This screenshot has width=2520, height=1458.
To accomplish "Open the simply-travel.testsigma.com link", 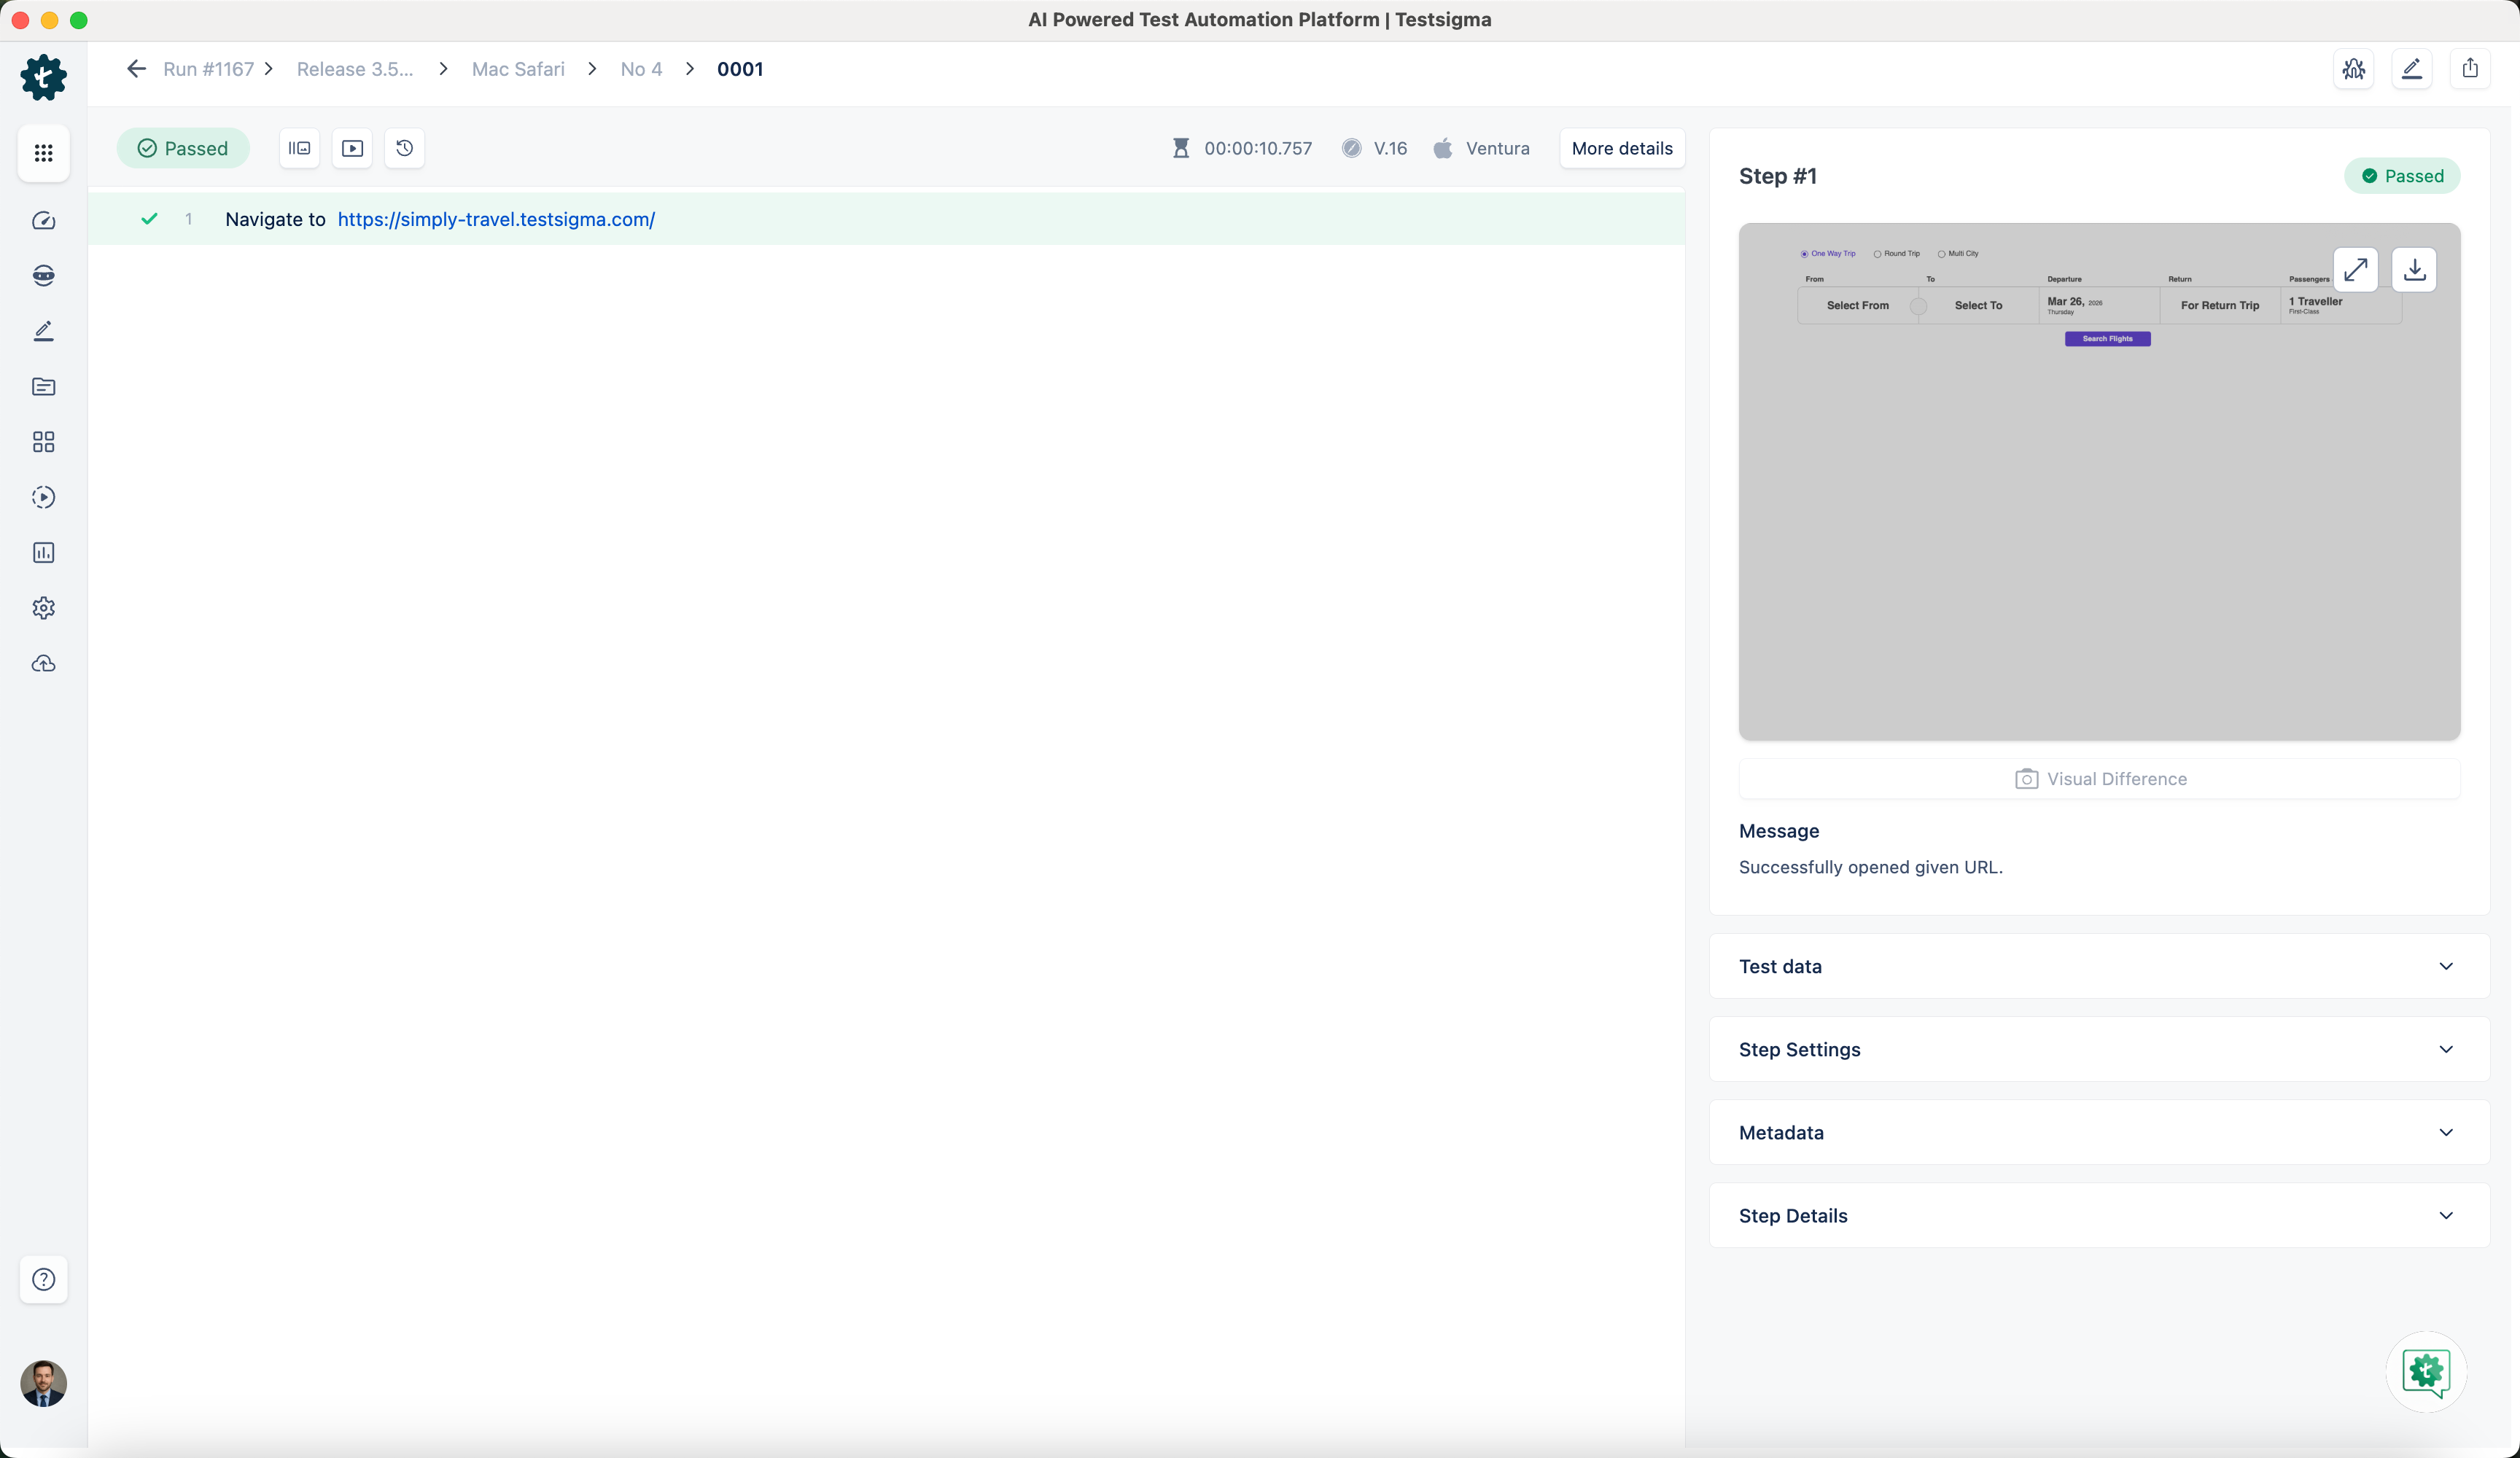I will [x=496, y=219].
